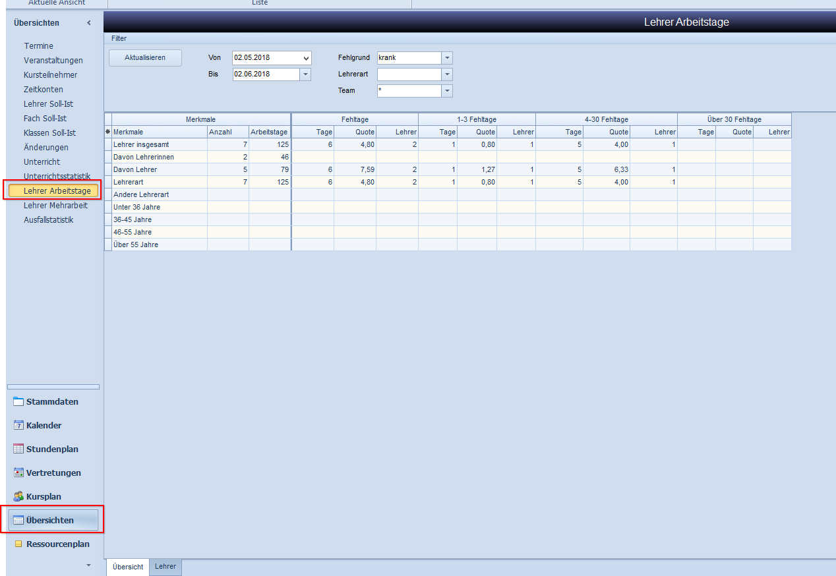836x576 pixels.
Task: Select the Unter 36 Jahre row
Action: point(448,207)
